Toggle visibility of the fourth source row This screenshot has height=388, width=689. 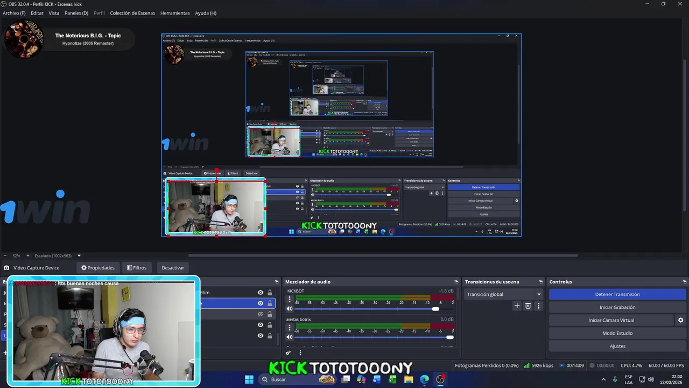pos(261,325)
